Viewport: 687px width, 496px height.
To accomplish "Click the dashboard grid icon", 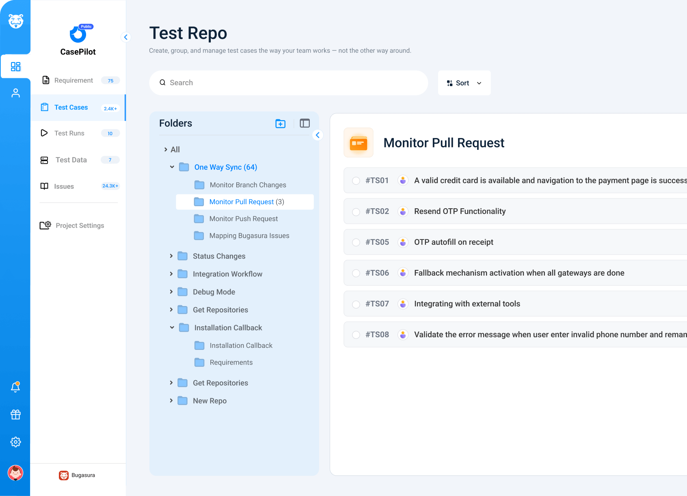I will [x=15, y=67].
